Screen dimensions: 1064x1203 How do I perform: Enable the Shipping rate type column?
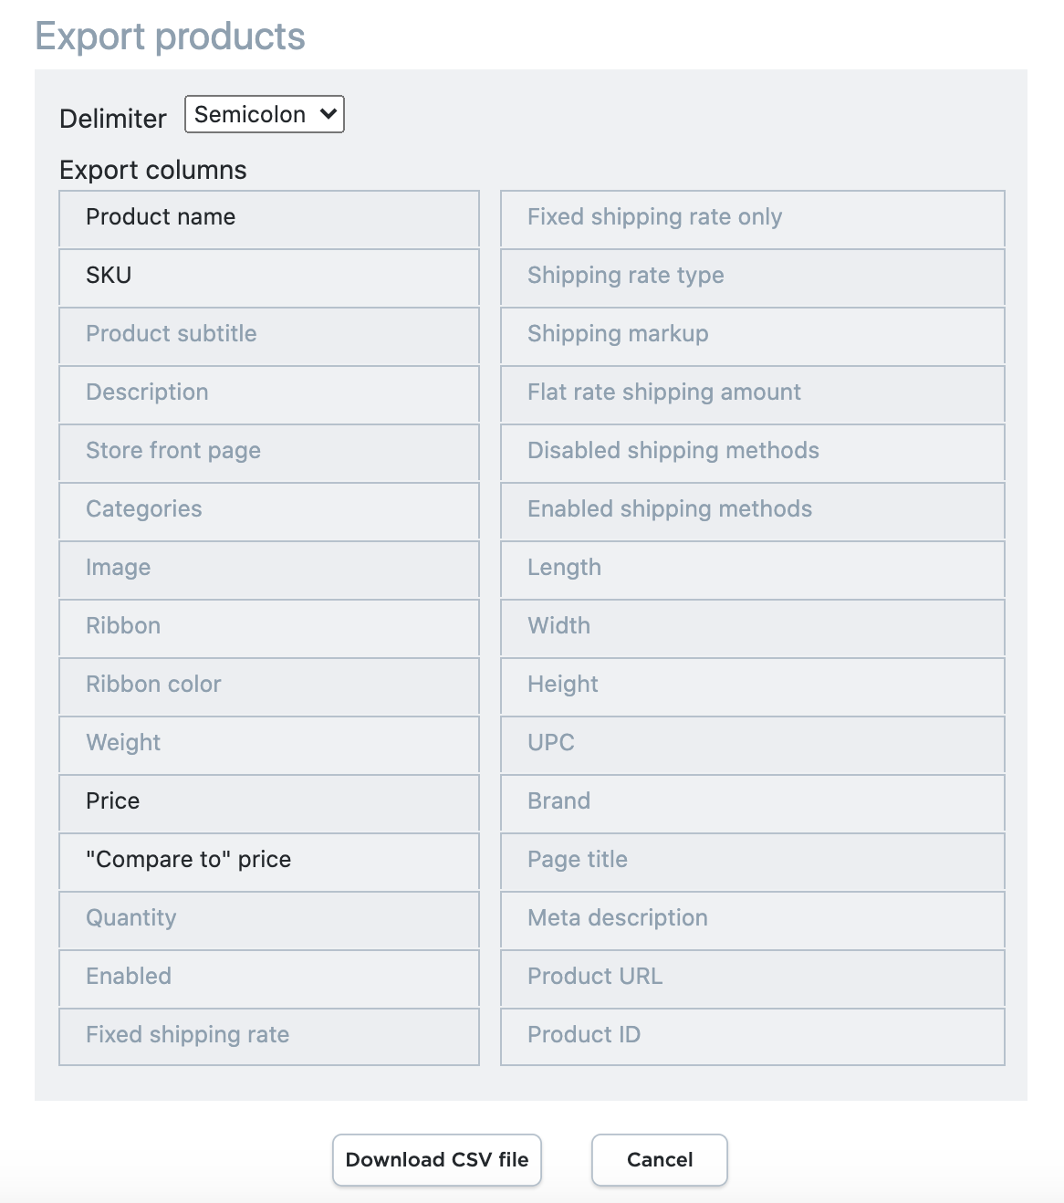tap(751, 277)
